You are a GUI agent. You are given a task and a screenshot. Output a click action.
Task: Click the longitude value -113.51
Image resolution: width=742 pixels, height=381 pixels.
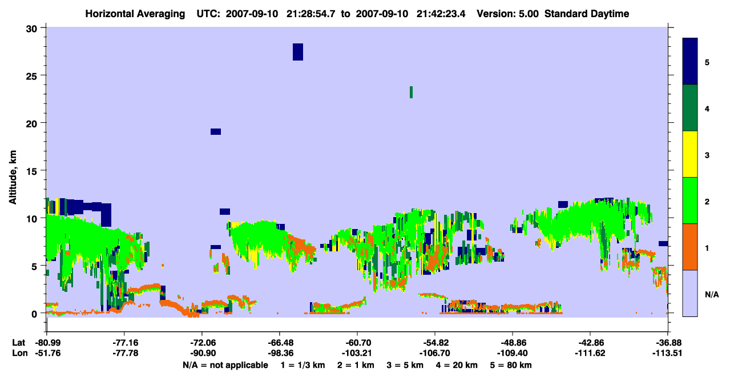(667, 353)
